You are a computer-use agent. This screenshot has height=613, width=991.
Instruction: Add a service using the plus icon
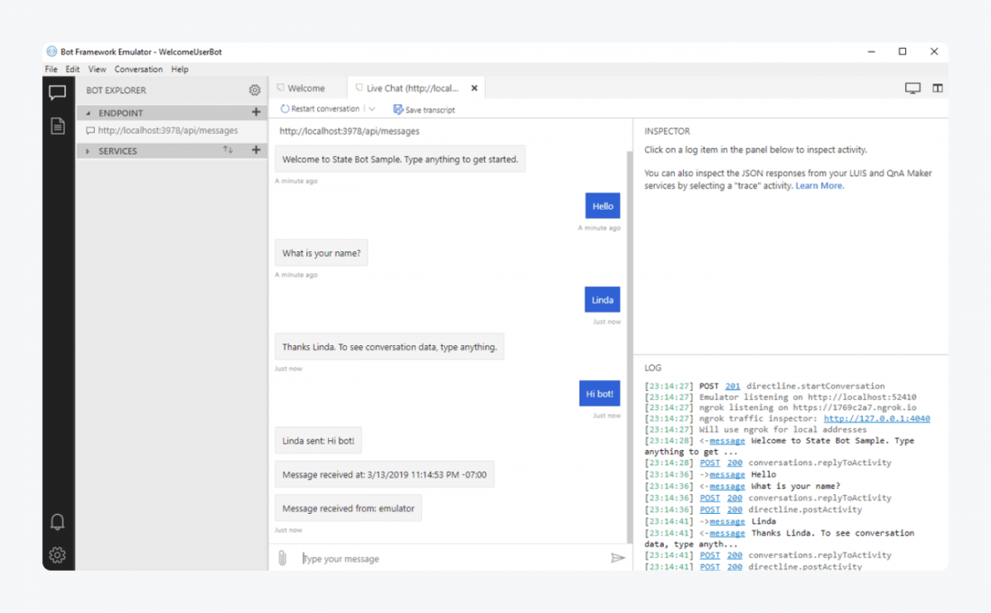click(256, 150)
